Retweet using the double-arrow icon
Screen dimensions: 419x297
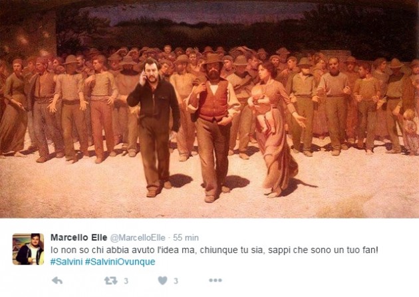110,280
